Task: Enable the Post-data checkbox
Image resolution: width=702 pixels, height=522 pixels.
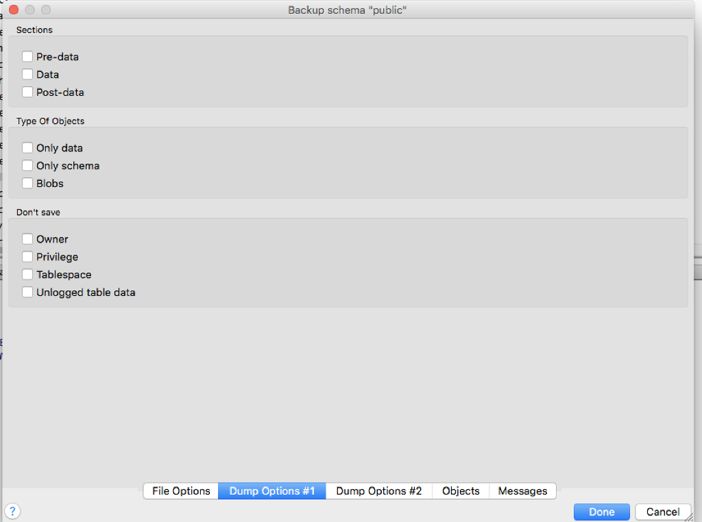Action: [x=27, y=92]
